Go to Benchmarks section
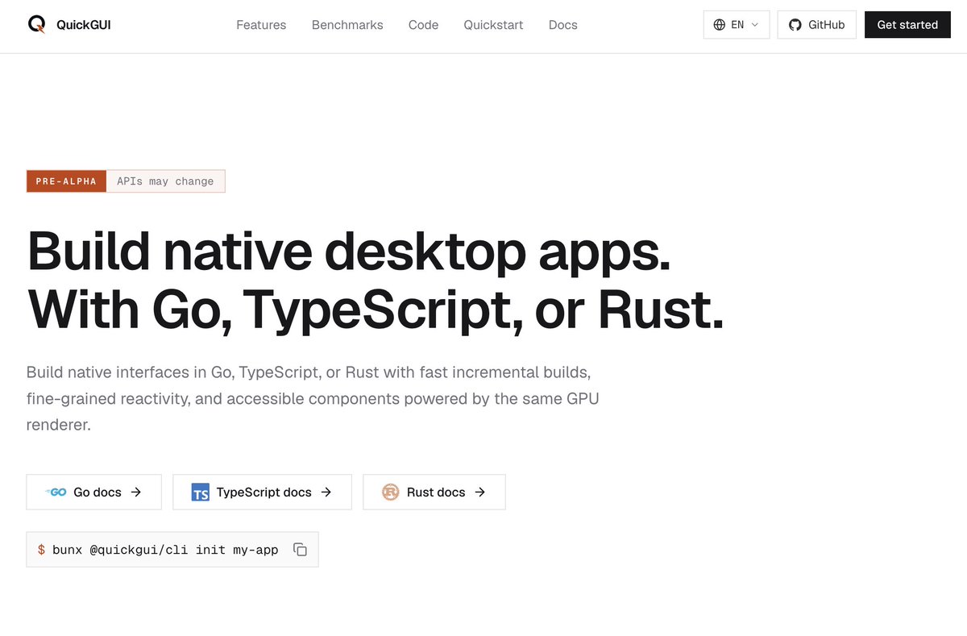The height and width of the screenshot is (636, 967). coord(347,25)
